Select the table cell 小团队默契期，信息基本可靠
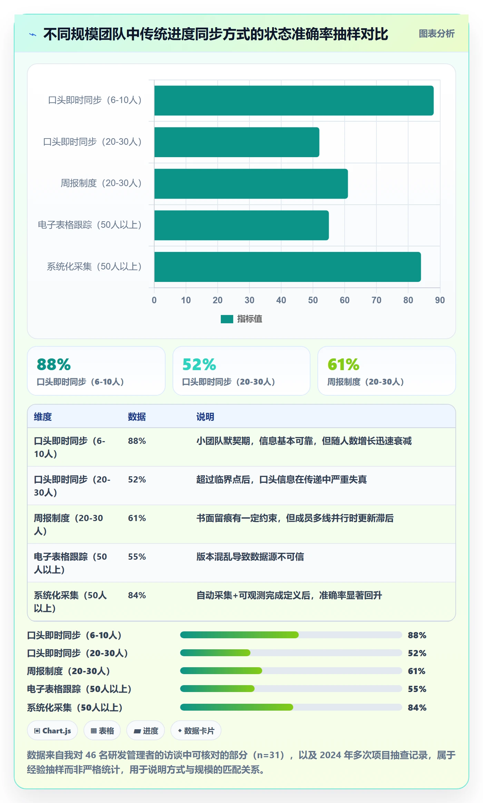This screenshot has width=483, height=803. (304, 441)
